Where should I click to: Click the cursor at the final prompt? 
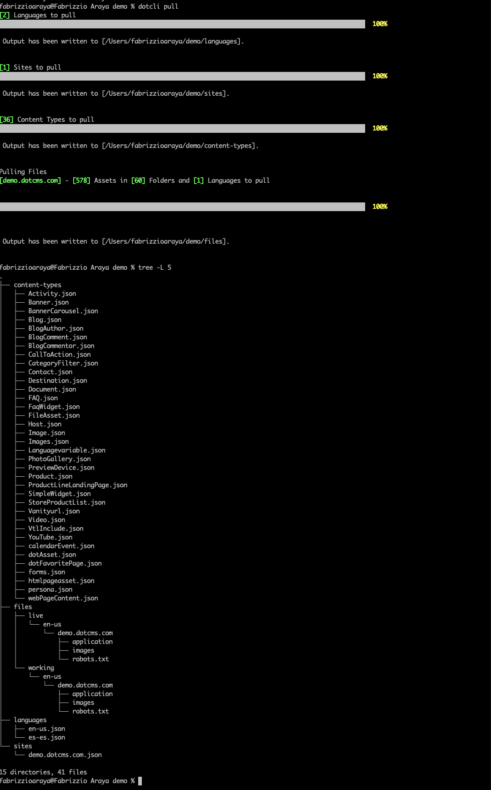pyautogui.click(x=140, y=781)
